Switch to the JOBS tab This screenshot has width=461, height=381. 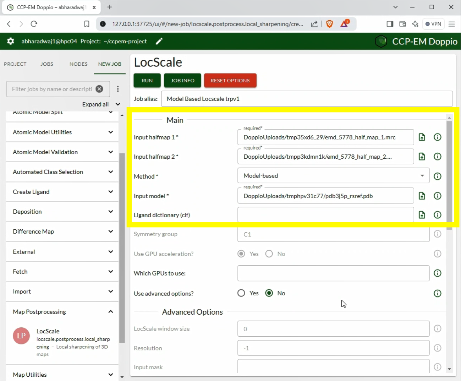tap(47, 64)
